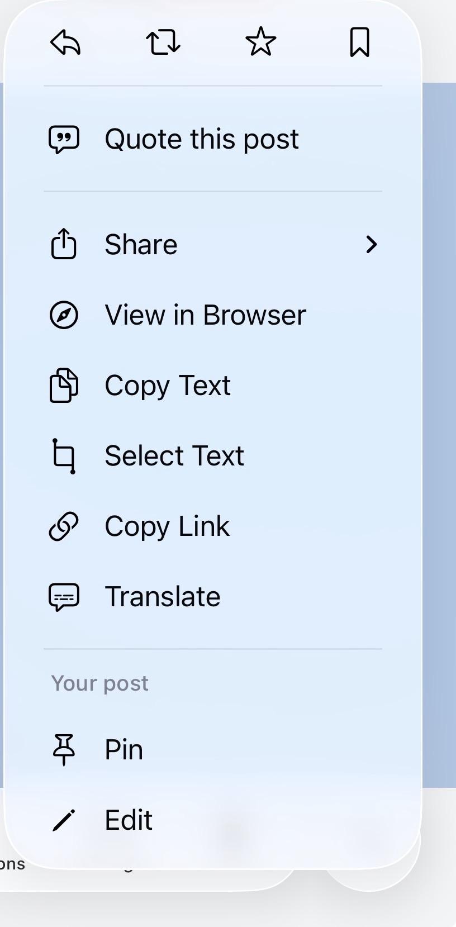Screen dimensions: 456x927
Task: Click the quote bubble icon
Action: (64, 139)
